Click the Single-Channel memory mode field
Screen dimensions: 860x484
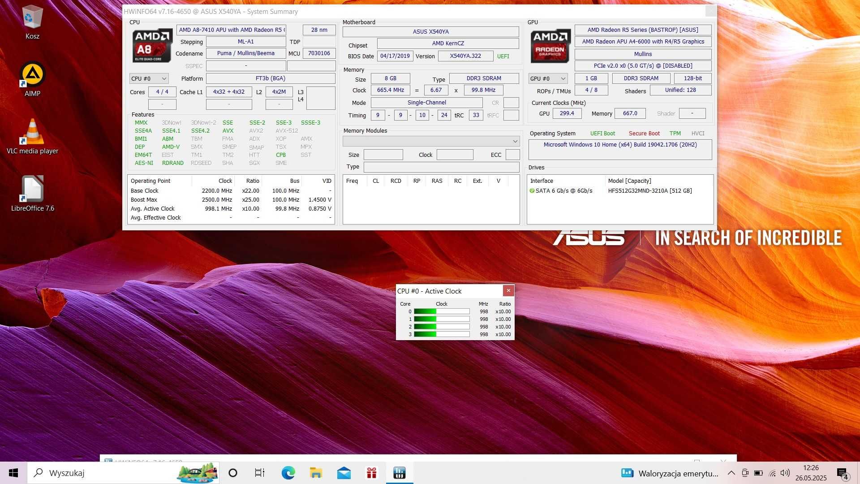tap(427, 103)
